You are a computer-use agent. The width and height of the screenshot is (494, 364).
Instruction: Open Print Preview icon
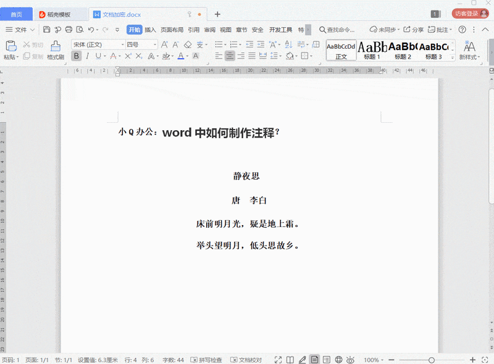[80, 30]
